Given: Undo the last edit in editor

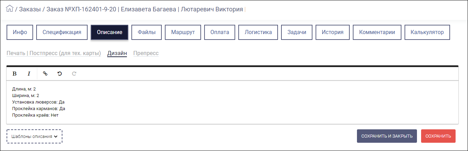Looking at the screenshot, I should pyautogui.click(x=60, y=74).
